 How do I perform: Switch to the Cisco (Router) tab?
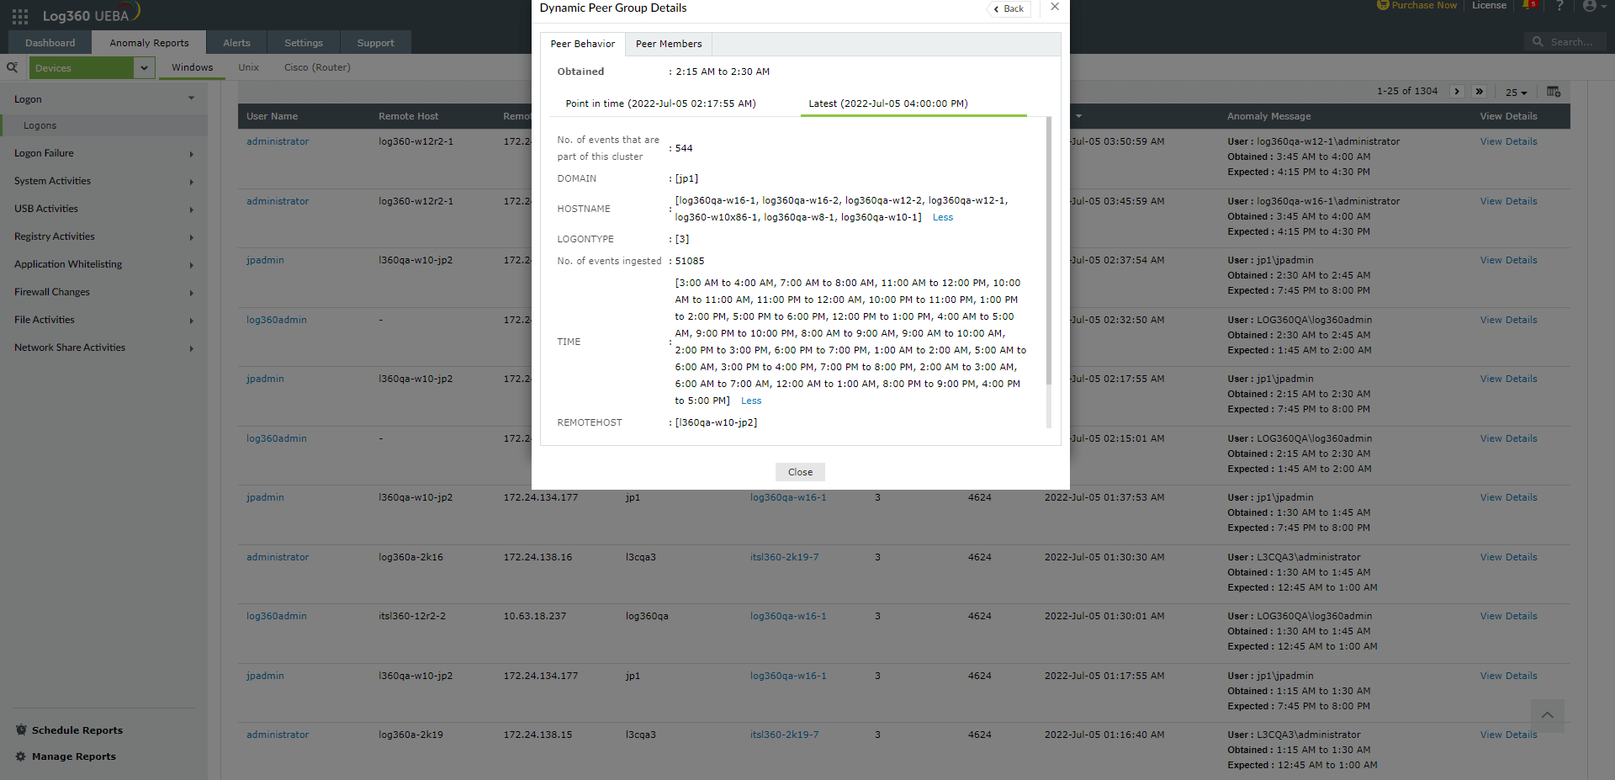coord(317,67)
